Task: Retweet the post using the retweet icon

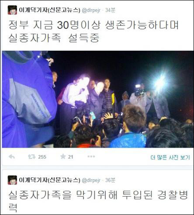Action: coord(31,157)
